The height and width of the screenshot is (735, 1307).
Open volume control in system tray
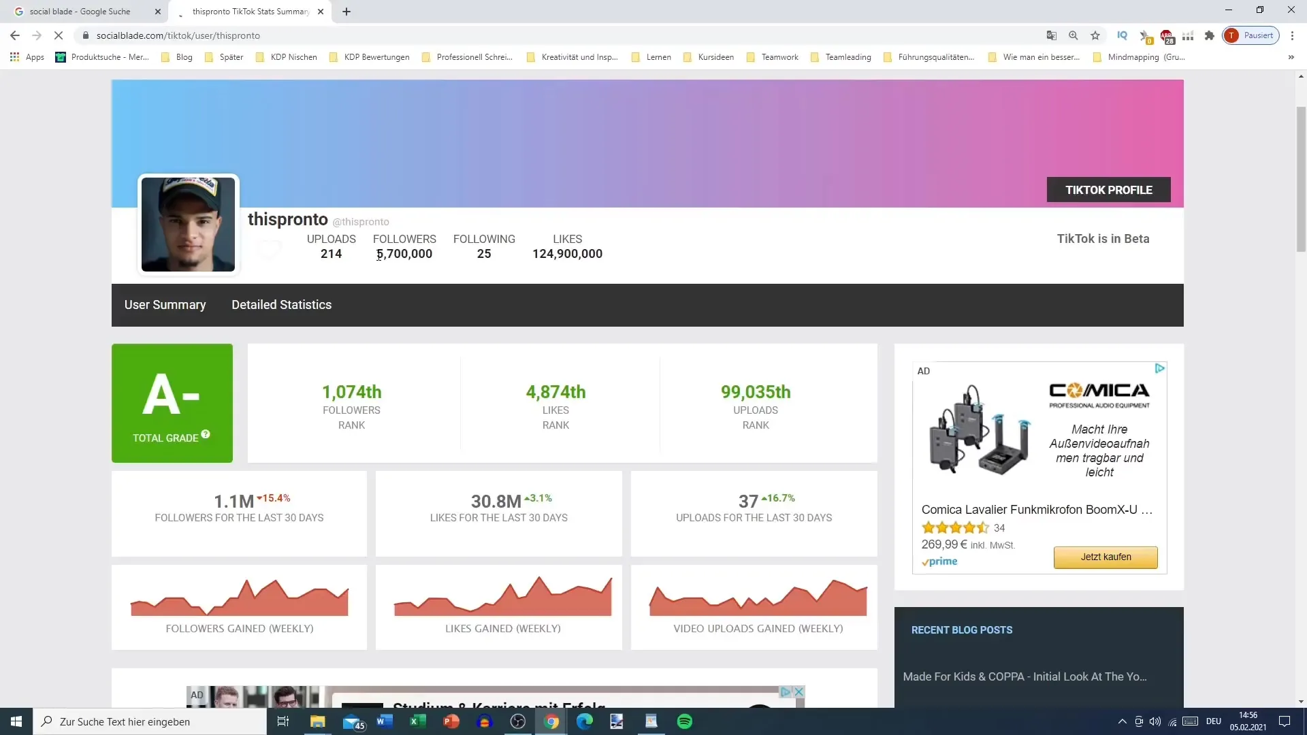point(1155,721)
